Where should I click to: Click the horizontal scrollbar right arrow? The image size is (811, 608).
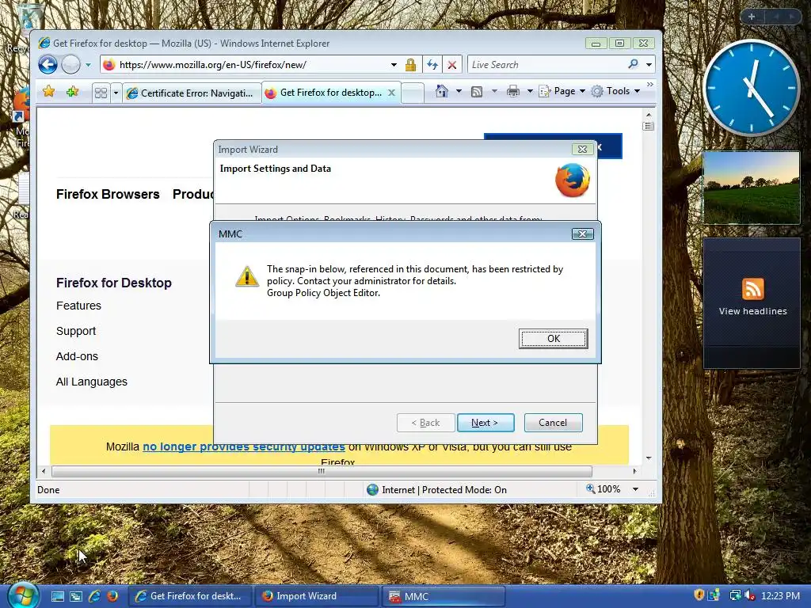point(634,471)
